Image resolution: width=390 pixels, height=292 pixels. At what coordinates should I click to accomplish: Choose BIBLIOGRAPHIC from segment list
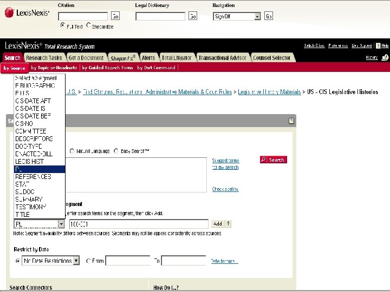tap(40, 85)
